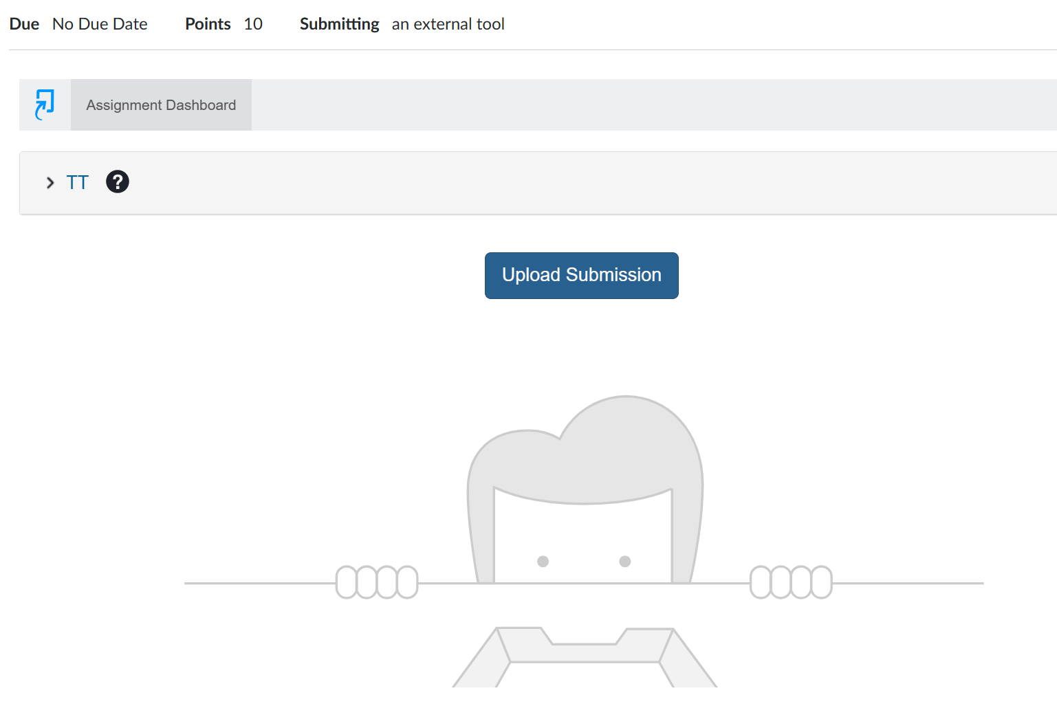Viewport: 1057px width, 706px height.
Task: Click the bold "Points" label
Action: click(x=208, y=24)
